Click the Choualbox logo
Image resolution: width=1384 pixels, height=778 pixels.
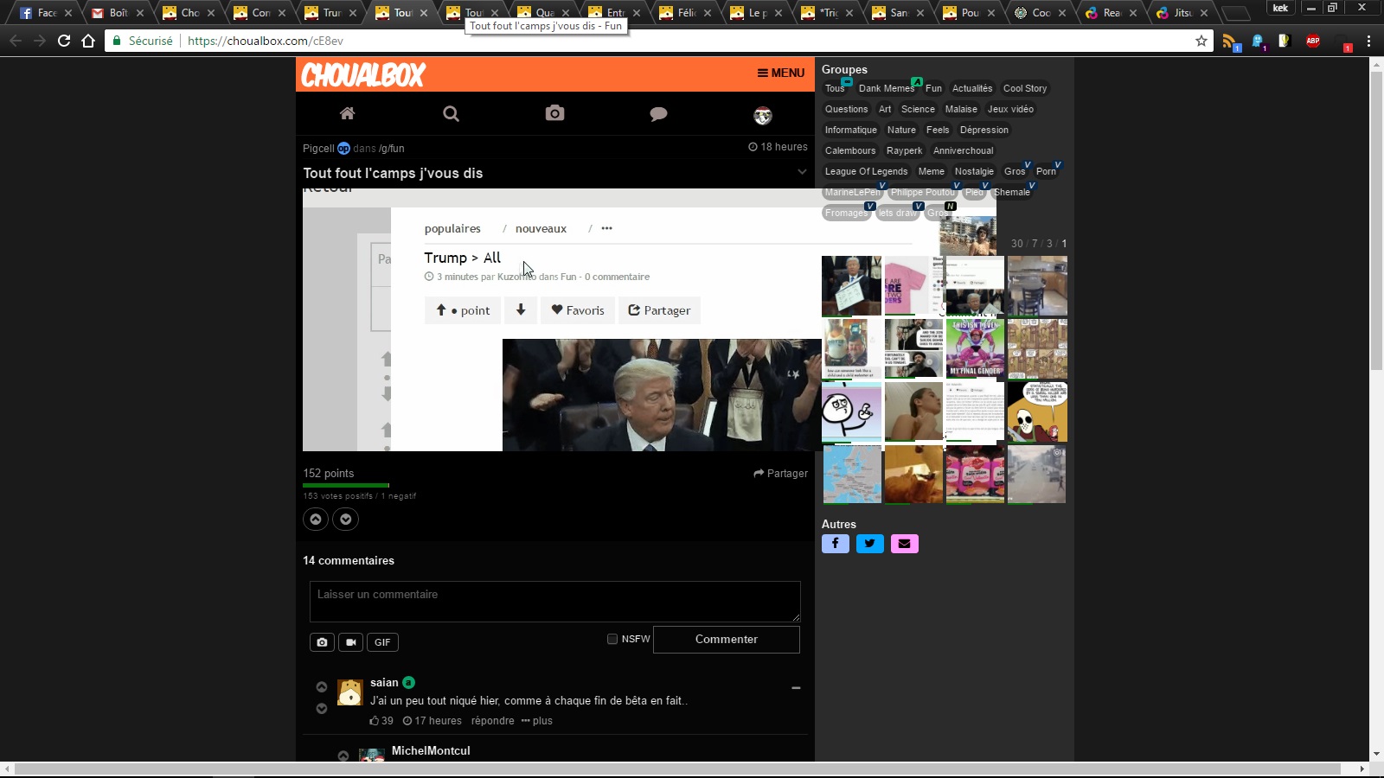point(363,75)
